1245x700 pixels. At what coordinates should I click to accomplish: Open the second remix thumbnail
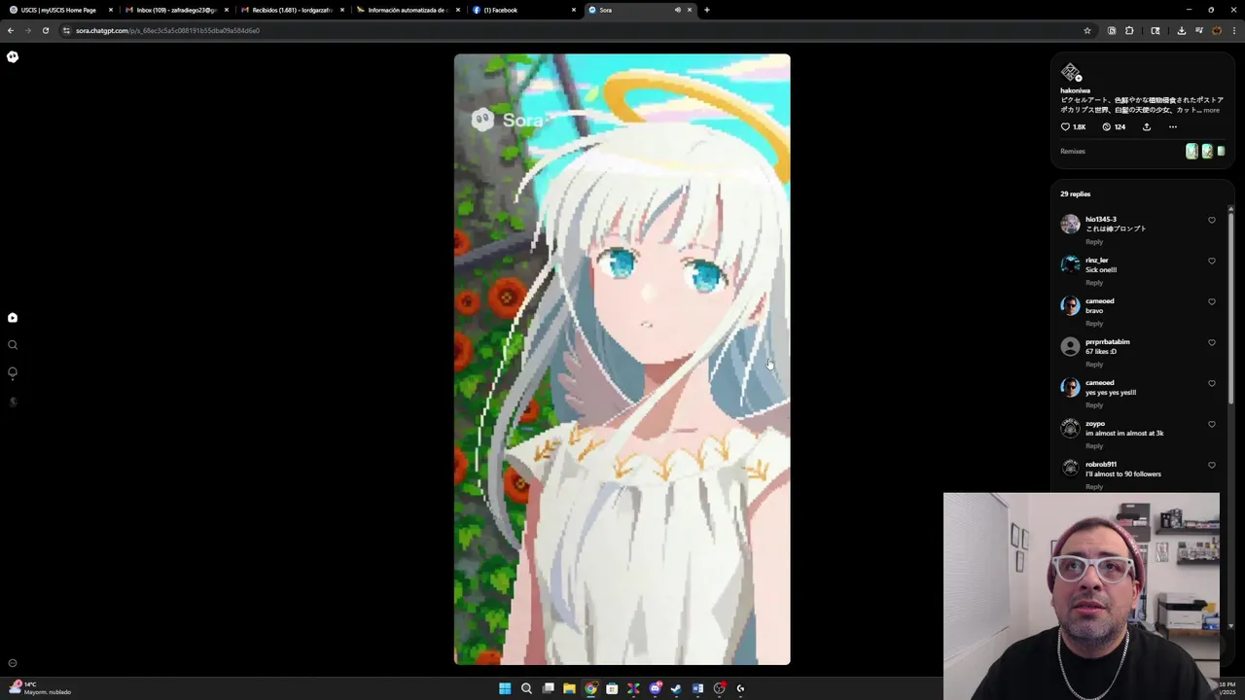(x=1207, y=151)
